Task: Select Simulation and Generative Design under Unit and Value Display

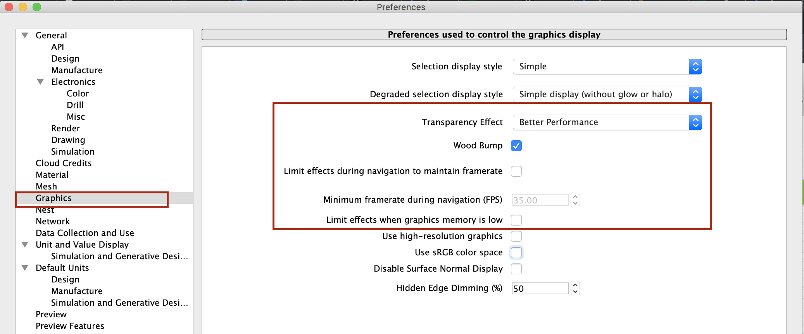Action: click(x=119, y=256)
